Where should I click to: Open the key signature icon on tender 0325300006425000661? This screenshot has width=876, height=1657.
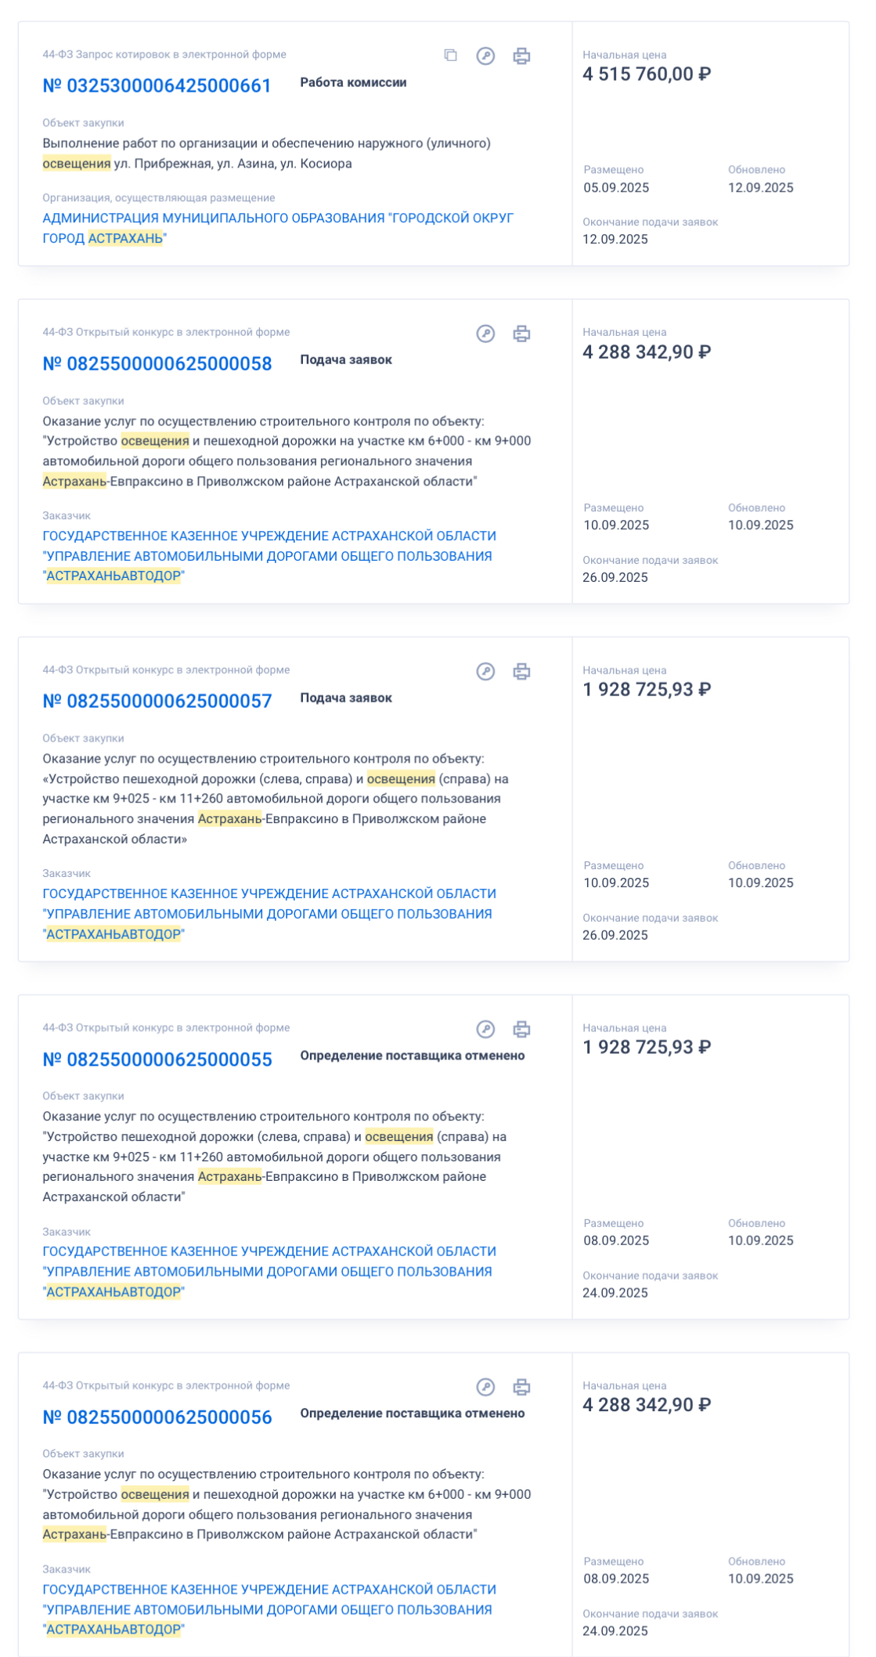(x=485, y=56)
